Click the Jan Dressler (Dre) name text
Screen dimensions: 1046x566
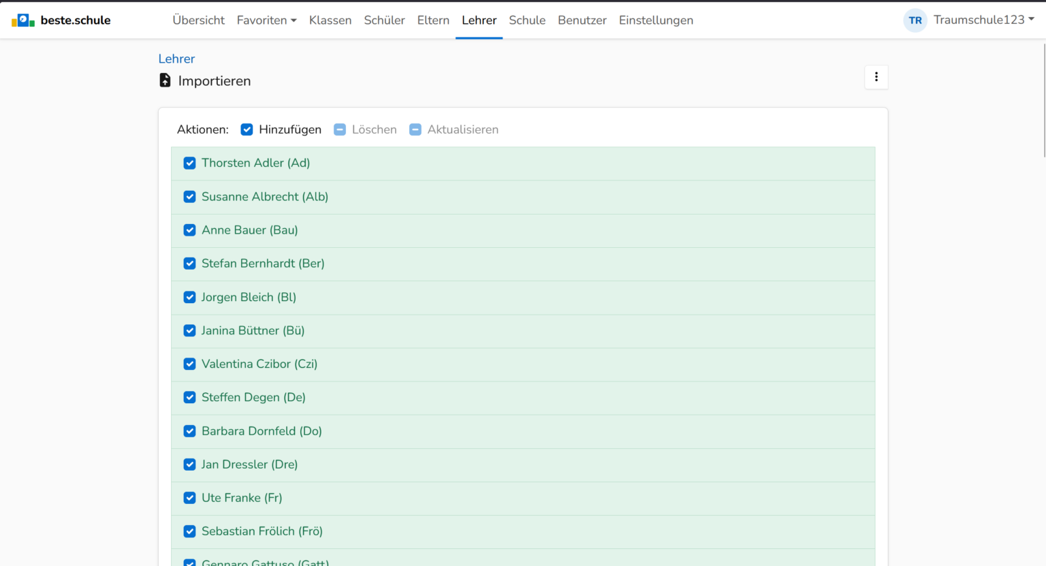click(249, 465)
